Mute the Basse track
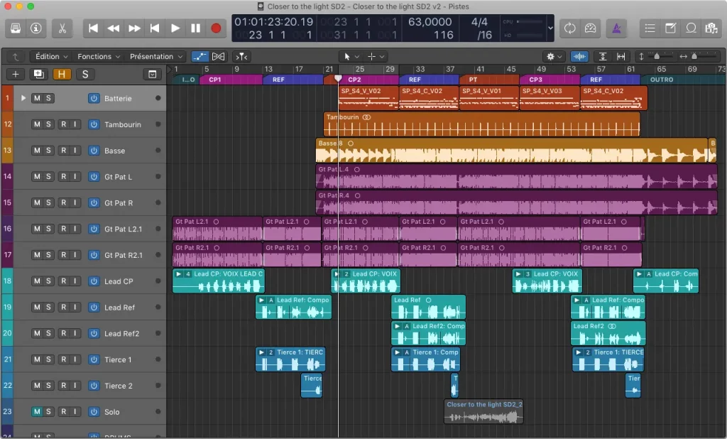This screenshot has width=727, height=439. click(36, 151)
